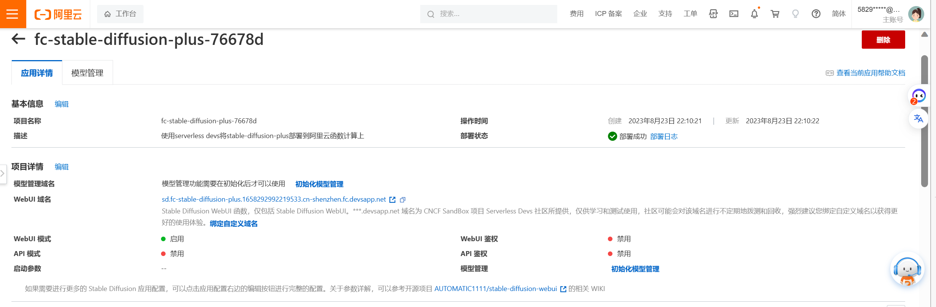Click the lightbulb suggestions icon
Viewport: 936px width, 307px height.
(796, 14)
